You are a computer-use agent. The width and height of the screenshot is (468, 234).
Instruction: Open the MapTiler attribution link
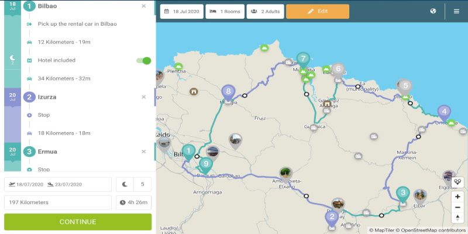point(382,230)
